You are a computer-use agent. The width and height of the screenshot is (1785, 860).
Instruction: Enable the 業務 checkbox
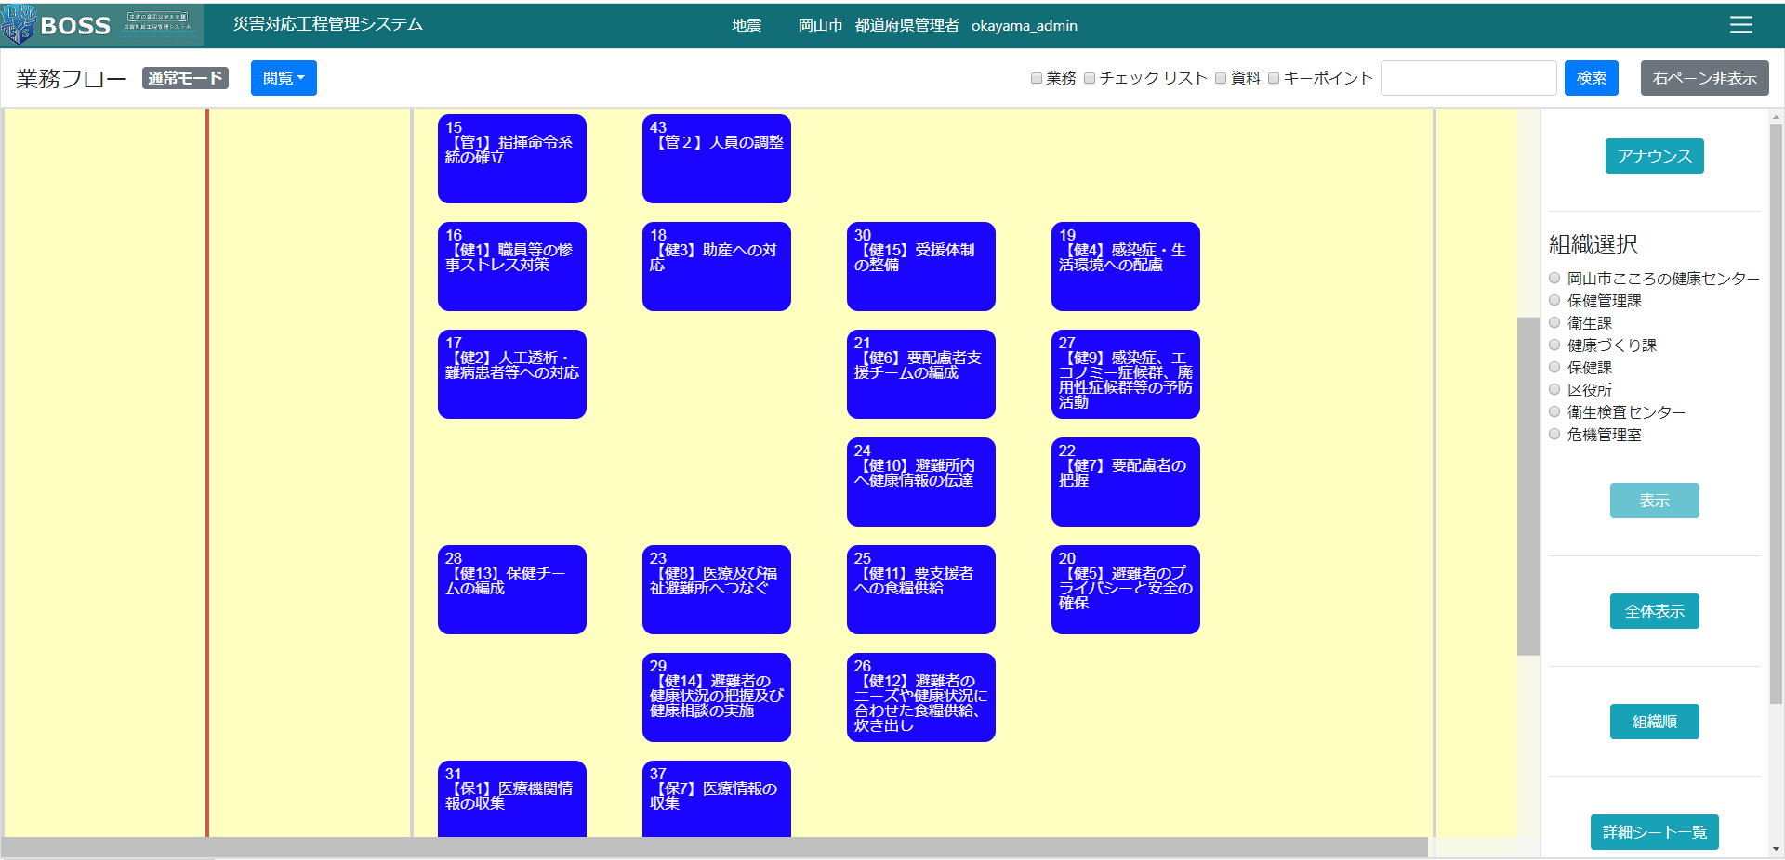(x=1037, y=78)
